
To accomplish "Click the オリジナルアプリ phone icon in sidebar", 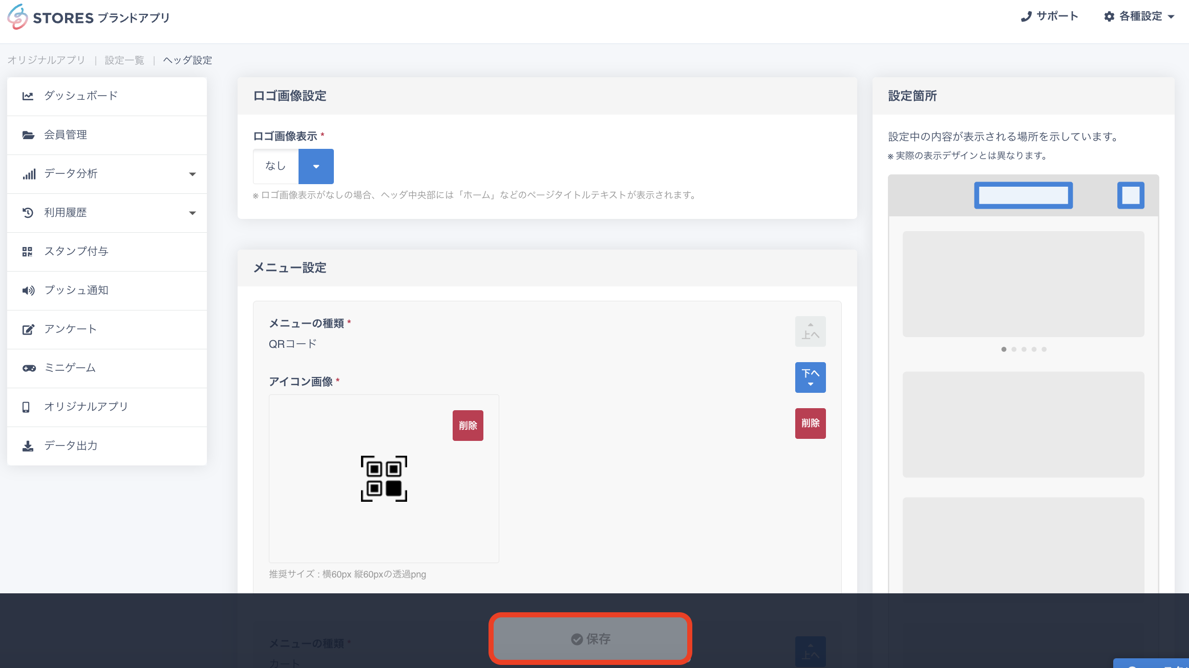I will 26,407.
